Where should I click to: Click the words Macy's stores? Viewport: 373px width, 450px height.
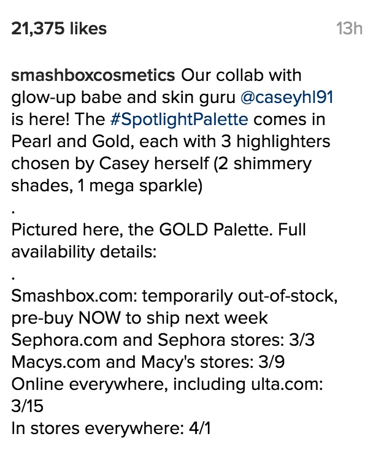tap(198, 362)
